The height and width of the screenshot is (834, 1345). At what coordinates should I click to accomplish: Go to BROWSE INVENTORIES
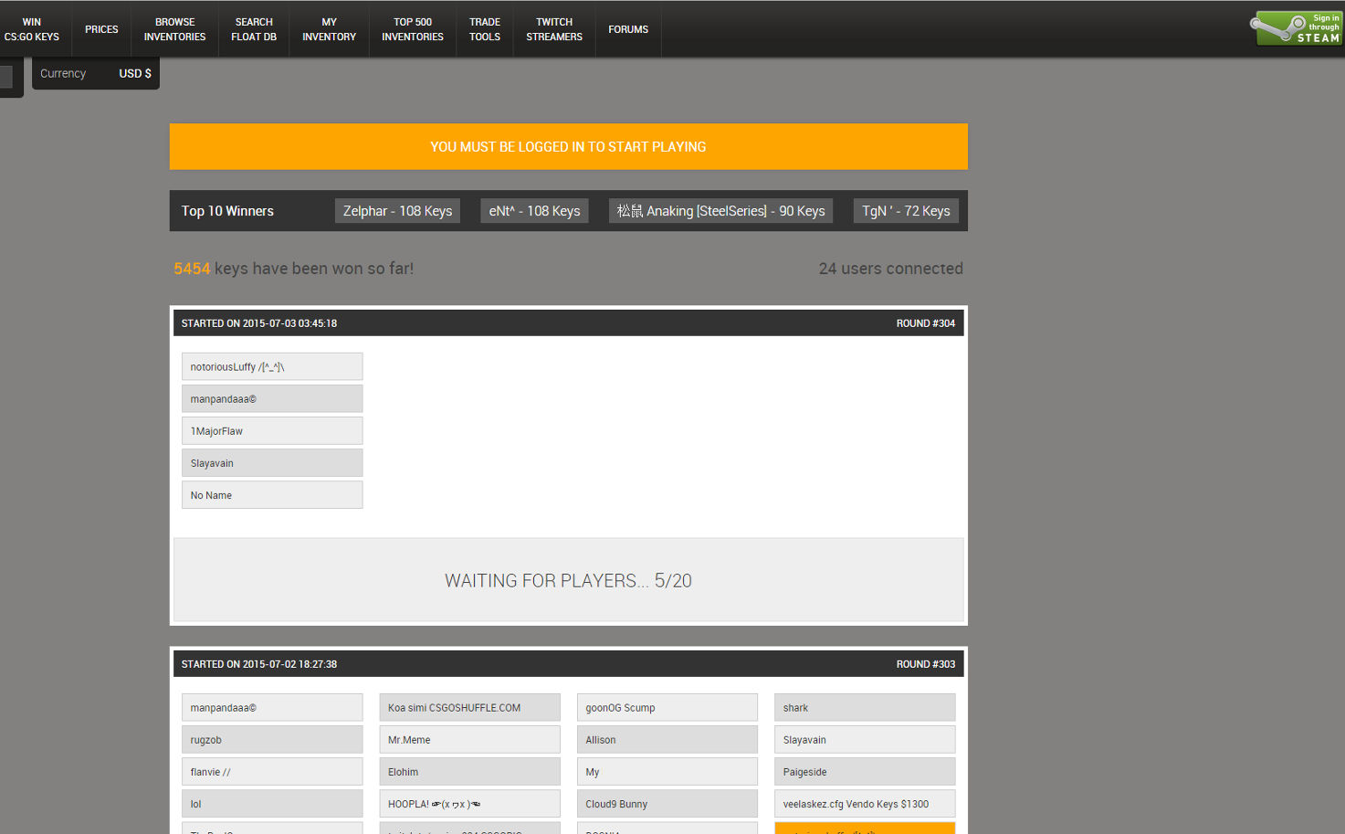point(174,28)
